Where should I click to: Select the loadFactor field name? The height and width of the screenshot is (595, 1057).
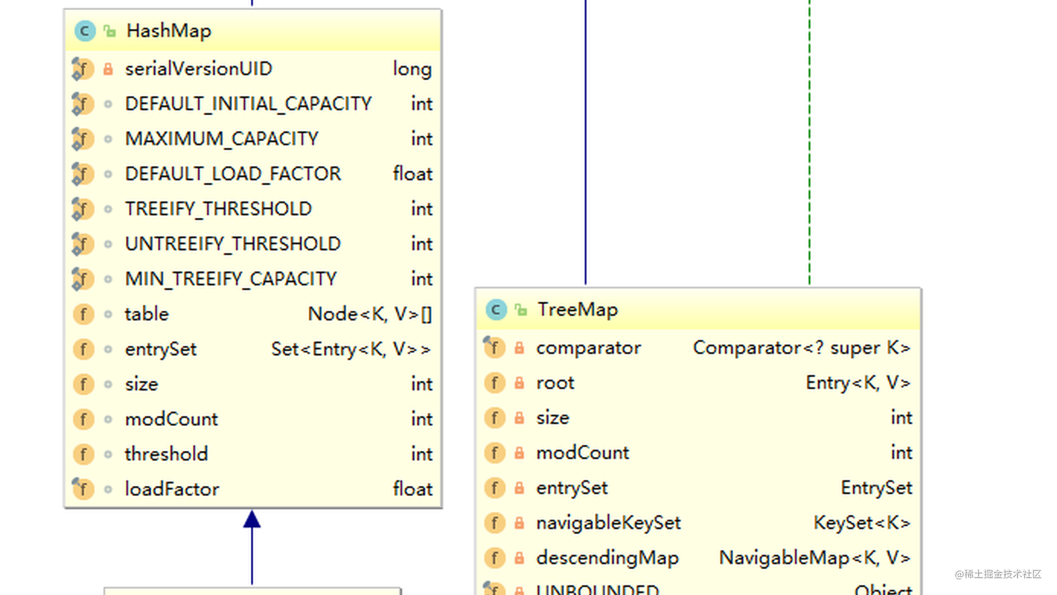[172, 489]
